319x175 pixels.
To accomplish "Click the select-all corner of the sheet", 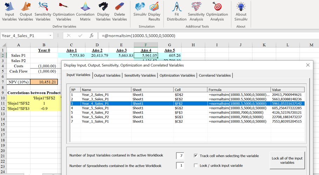I will click(x=4, y=45).
